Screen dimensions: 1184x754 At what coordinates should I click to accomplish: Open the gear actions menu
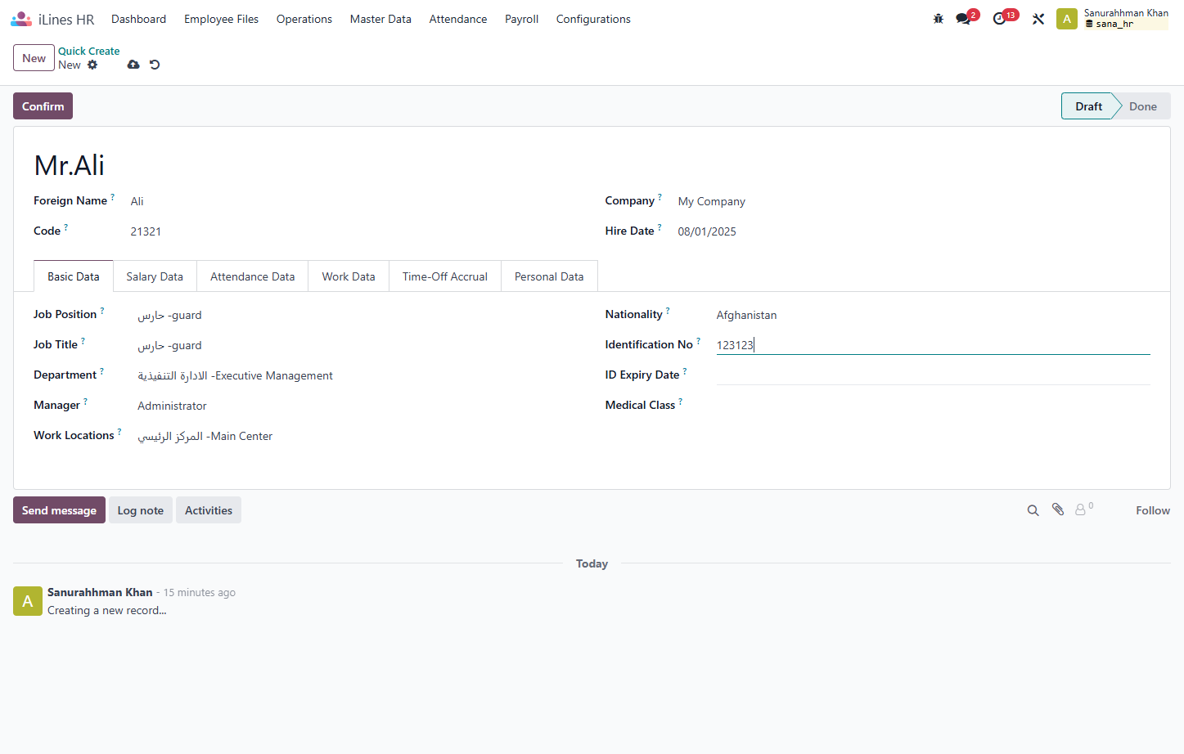point(92,65)
